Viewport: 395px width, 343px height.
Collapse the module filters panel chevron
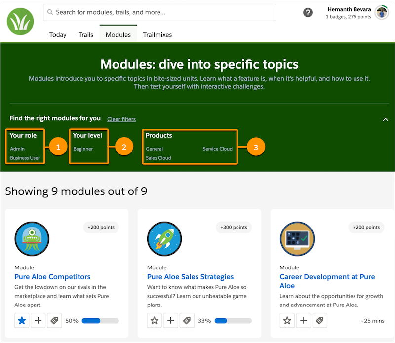pyautogui.click(x=386, y=119)
